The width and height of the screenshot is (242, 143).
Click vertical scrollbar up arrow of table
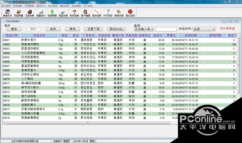coord(238,35)
